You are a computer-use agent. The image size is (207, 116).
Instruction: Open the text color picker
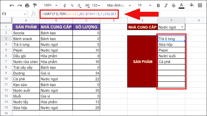click(x=181, y=5)
